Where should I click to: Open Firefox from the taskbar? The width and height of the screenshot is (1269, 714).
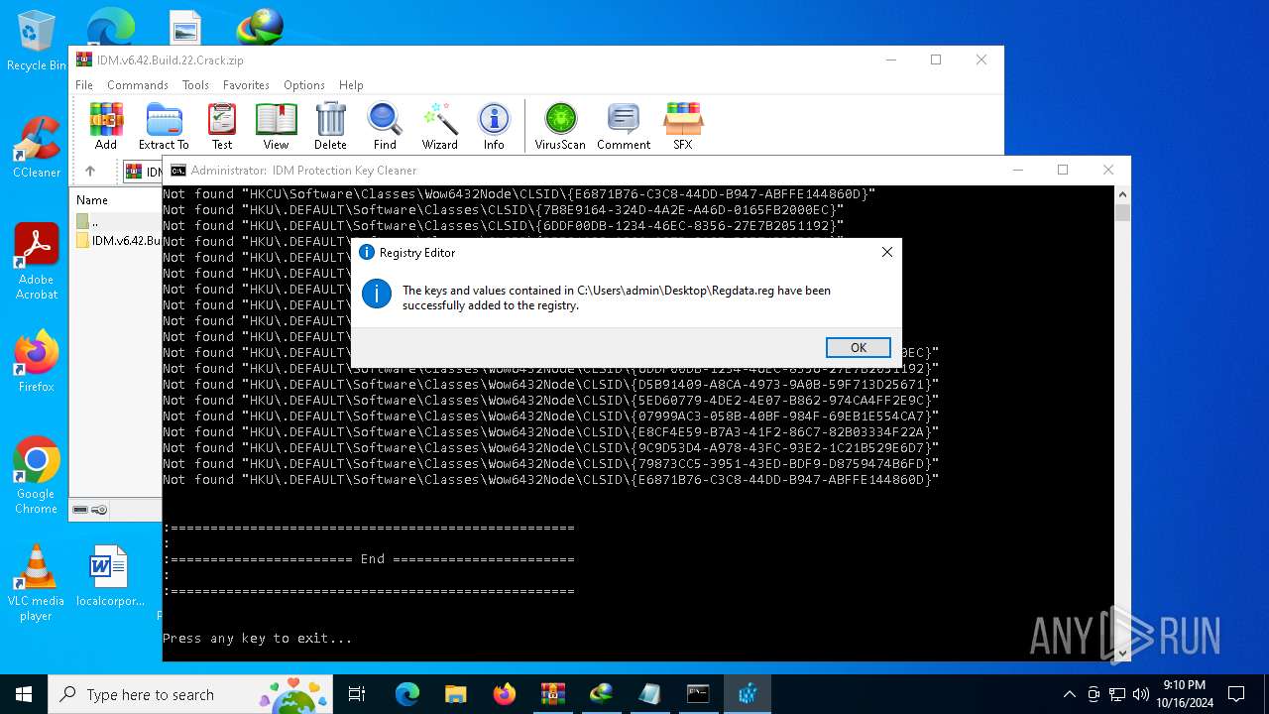coord(505,694)
